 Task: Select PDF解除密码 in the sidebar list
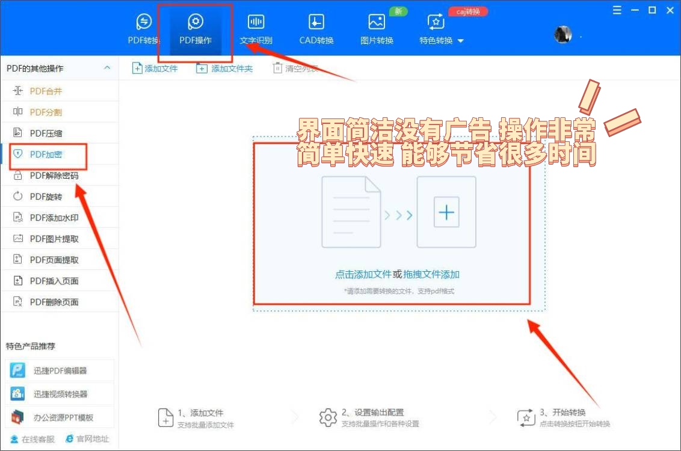pyautogui.click(x=52, y=175)
